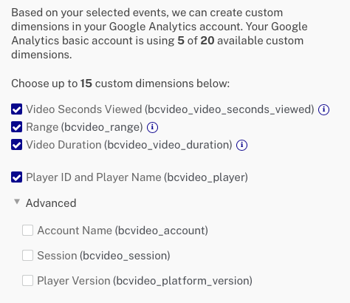350x303 pixels.
Task: Click the 'Choose up to 15' instruction text
Action: coord(120,84)
